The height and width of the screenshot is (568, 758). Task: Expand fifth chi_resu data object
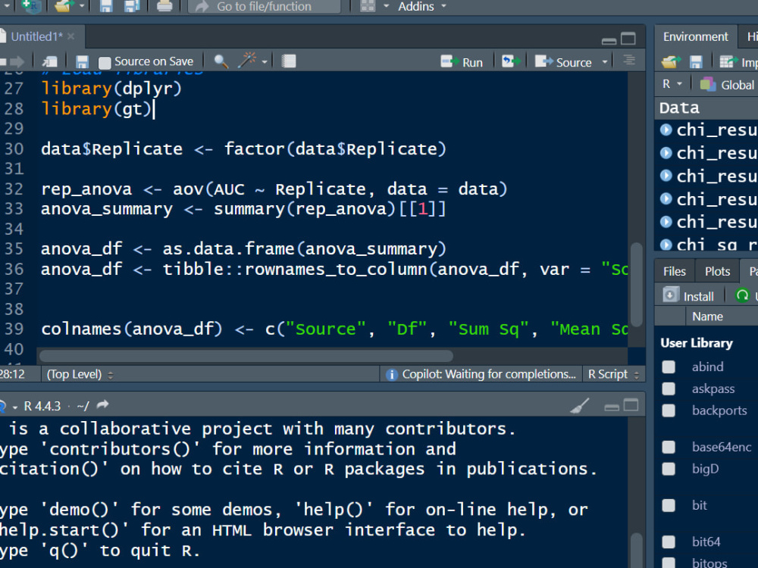(x=666, y=222)
